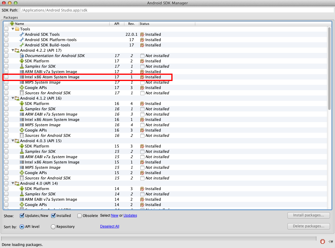Click the green wrench icon for Android SDK Build-tools
Viewport: 335px width, 248px height.
(x=22, y=45)
